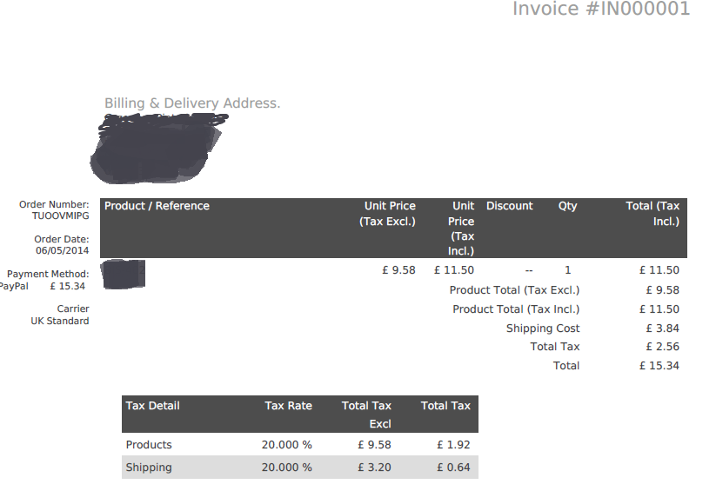716x491 pixels.
Task: Click the redacted product thumbnail
Action: point(124,275)
